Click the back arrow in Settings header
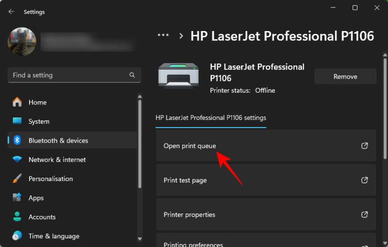Viewport: 388px width, 247px height. [11, 12]
